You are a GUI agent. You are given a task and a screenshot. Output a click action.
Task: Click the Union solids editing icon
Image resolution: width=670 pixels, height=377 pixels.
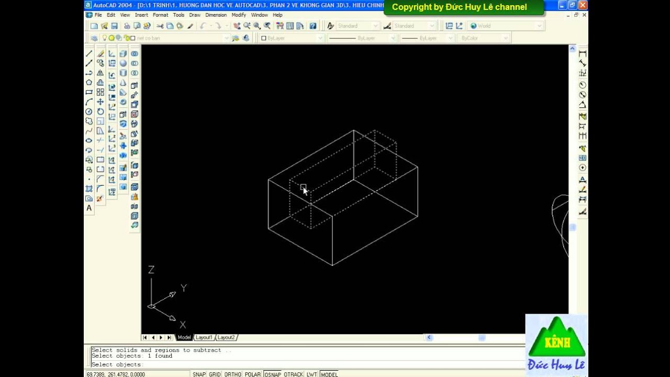[135, 53]
